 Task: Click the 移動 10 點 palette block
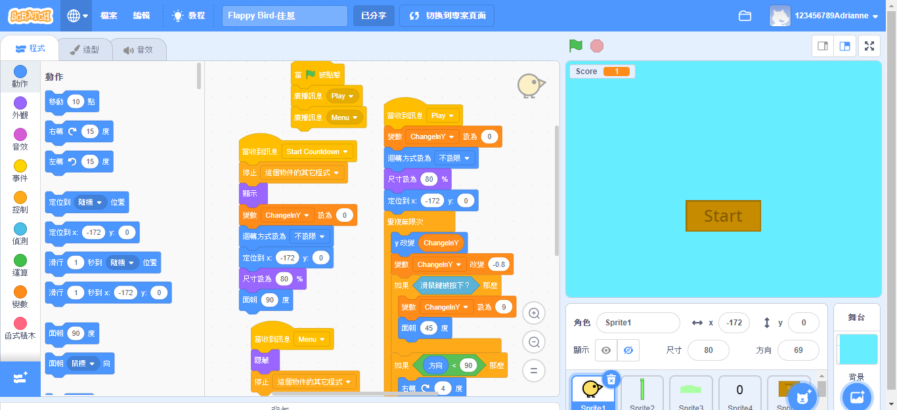point(72,102)
